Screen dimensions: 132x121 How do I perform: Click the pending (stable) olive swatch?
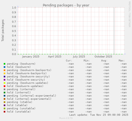click(5, 102)
